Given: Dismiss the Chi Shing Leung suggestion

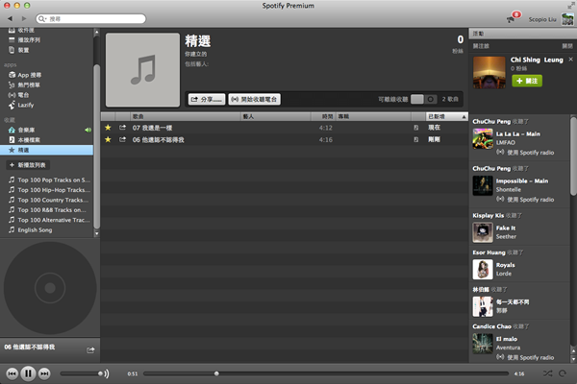Looking at the screenshot, I should pos(570,60).
